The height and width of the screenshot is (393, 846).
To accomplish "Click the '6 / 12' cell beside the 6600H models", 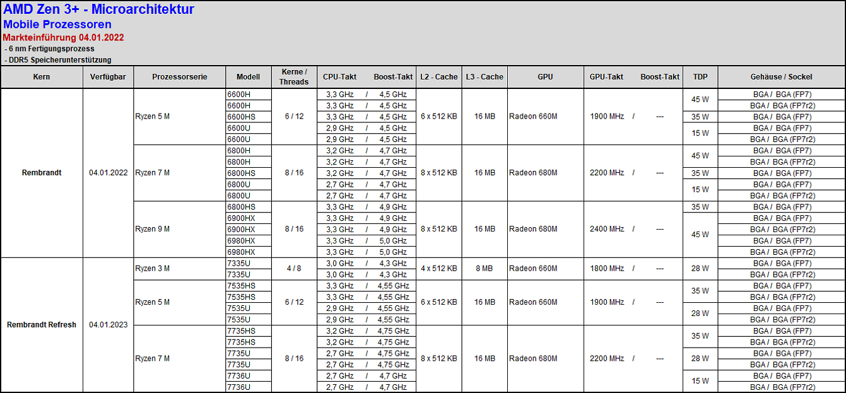I will click(x=294, y=117).
